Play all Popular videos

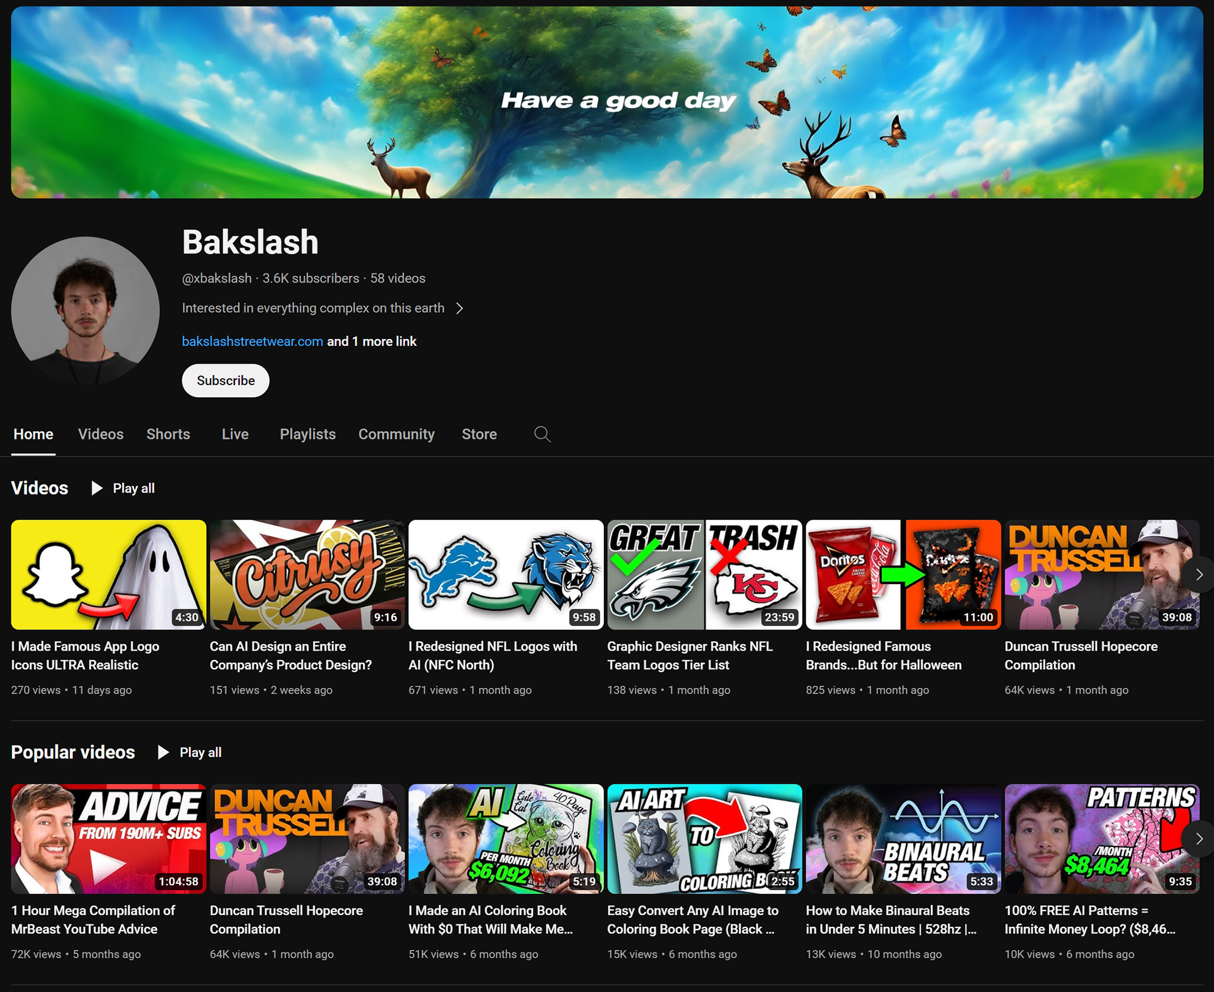(x=190, y=752)
